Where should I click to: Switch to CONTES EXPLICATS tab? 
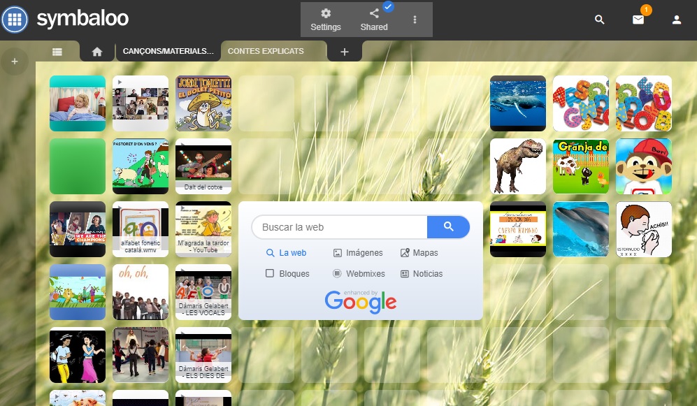266,52
